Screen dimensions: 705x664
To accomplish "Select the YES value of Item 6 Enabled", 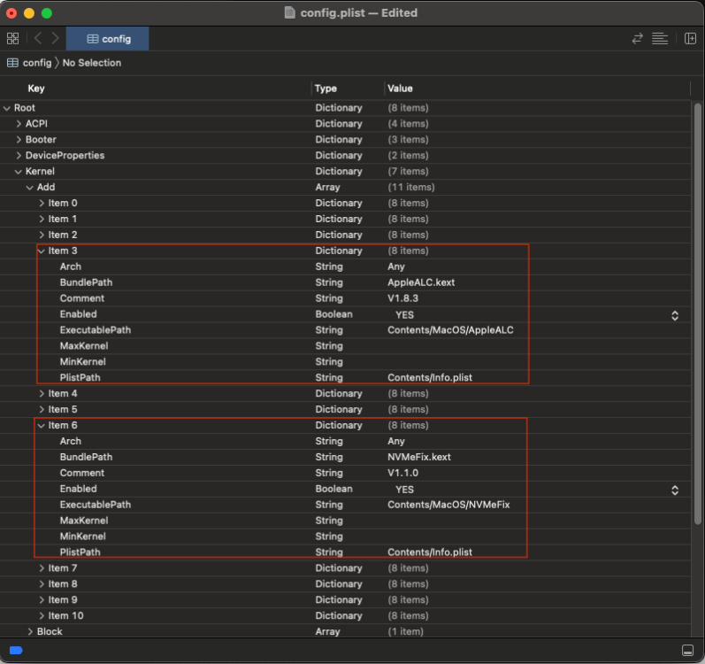I will point(404,490).
